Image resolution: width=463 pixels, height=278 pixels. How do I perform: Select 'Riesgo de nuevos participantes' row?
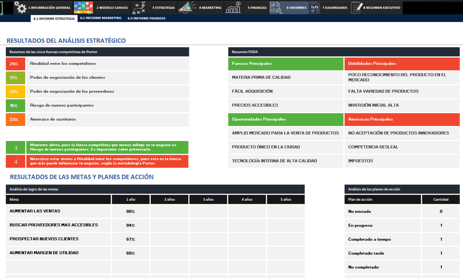(x=108, y=106)
